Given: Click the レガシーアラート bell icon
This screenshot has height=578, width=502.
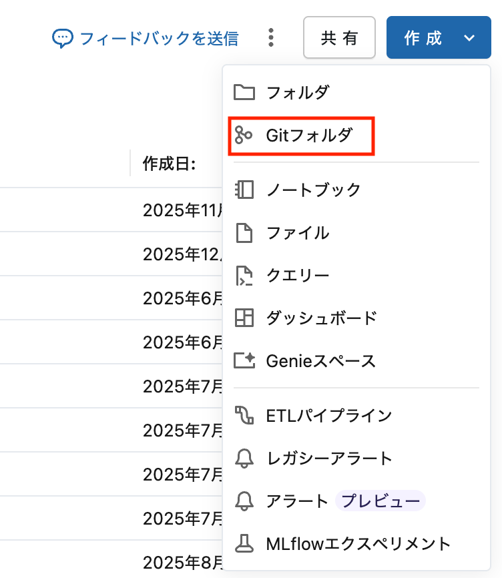Looking at the screenshot, I should coord(244,459).
